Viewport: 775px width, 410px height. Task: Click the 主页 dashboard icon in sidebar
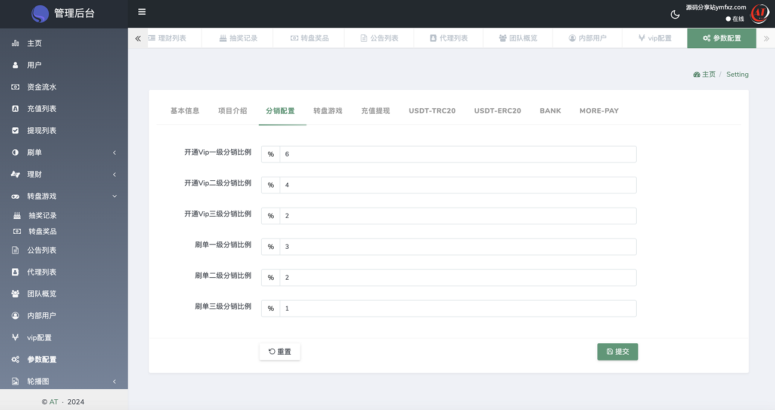point(15,43)
